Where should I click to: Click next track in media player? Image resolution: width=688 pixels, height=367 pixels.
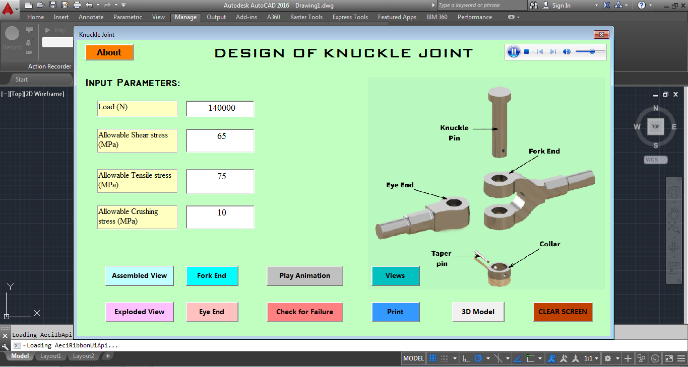553,52
